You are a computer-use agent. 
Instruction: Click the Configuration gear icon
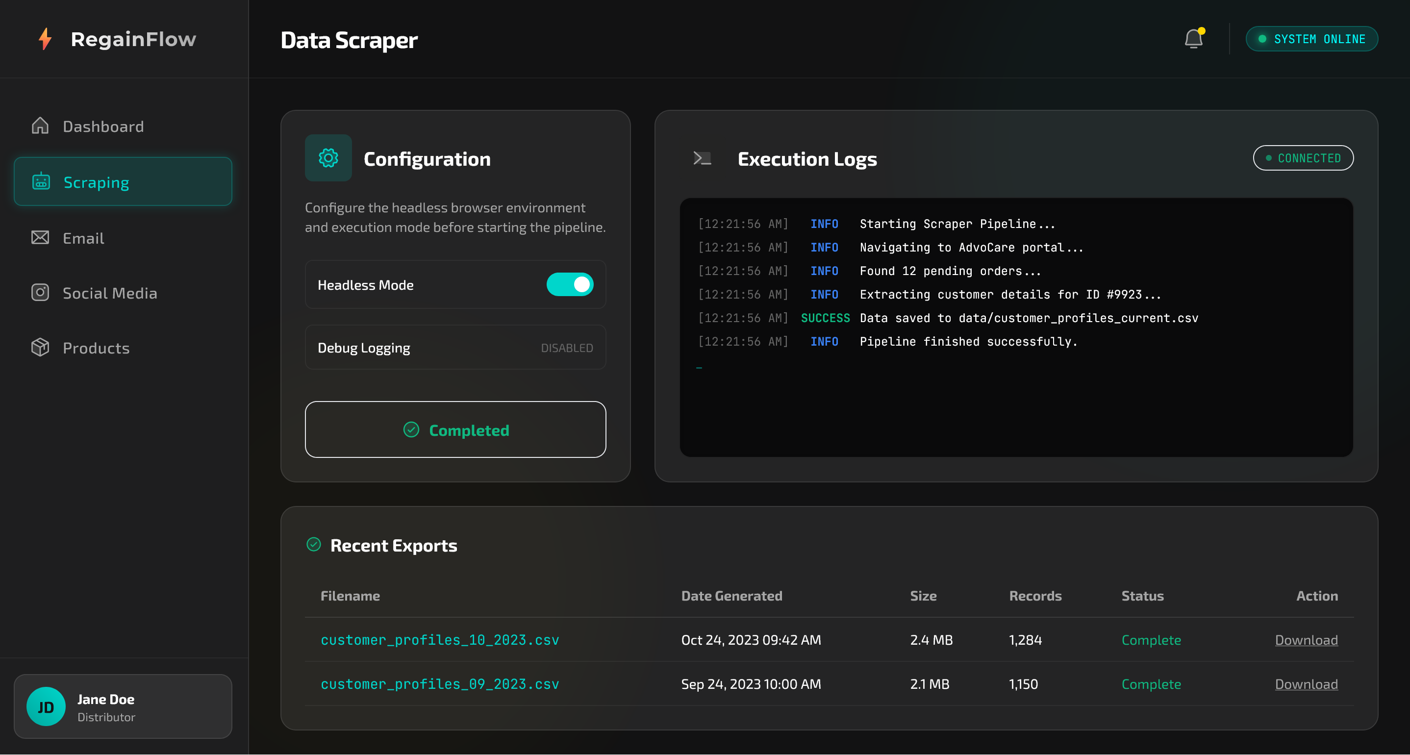[x=328, y=158]
